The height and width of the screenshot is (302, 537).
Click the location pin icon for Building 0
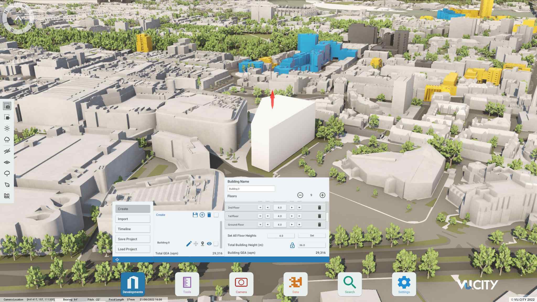tap(202, 243)
